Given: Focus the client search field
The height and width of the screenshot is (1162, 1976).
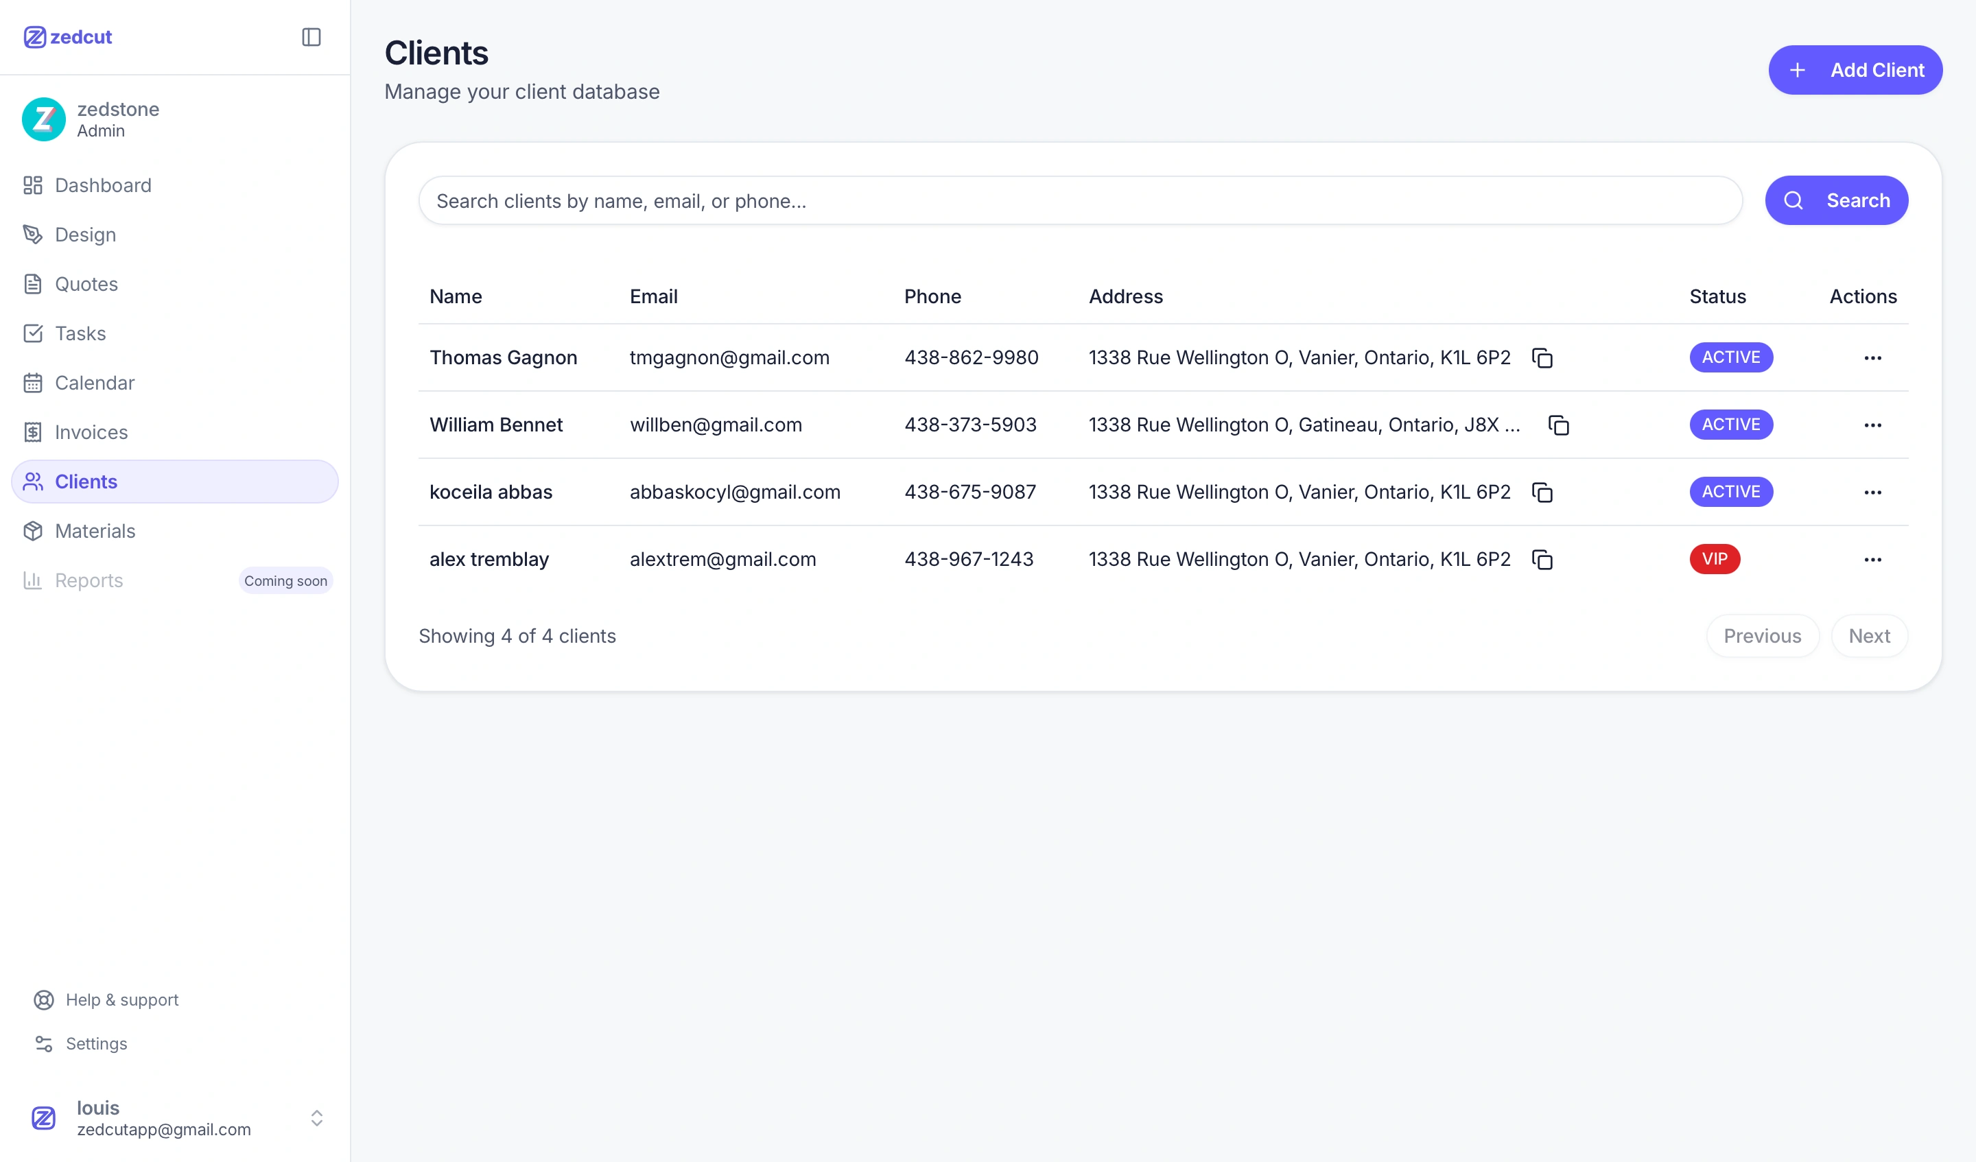Looking at the screenshot, I should [1081, 201].
